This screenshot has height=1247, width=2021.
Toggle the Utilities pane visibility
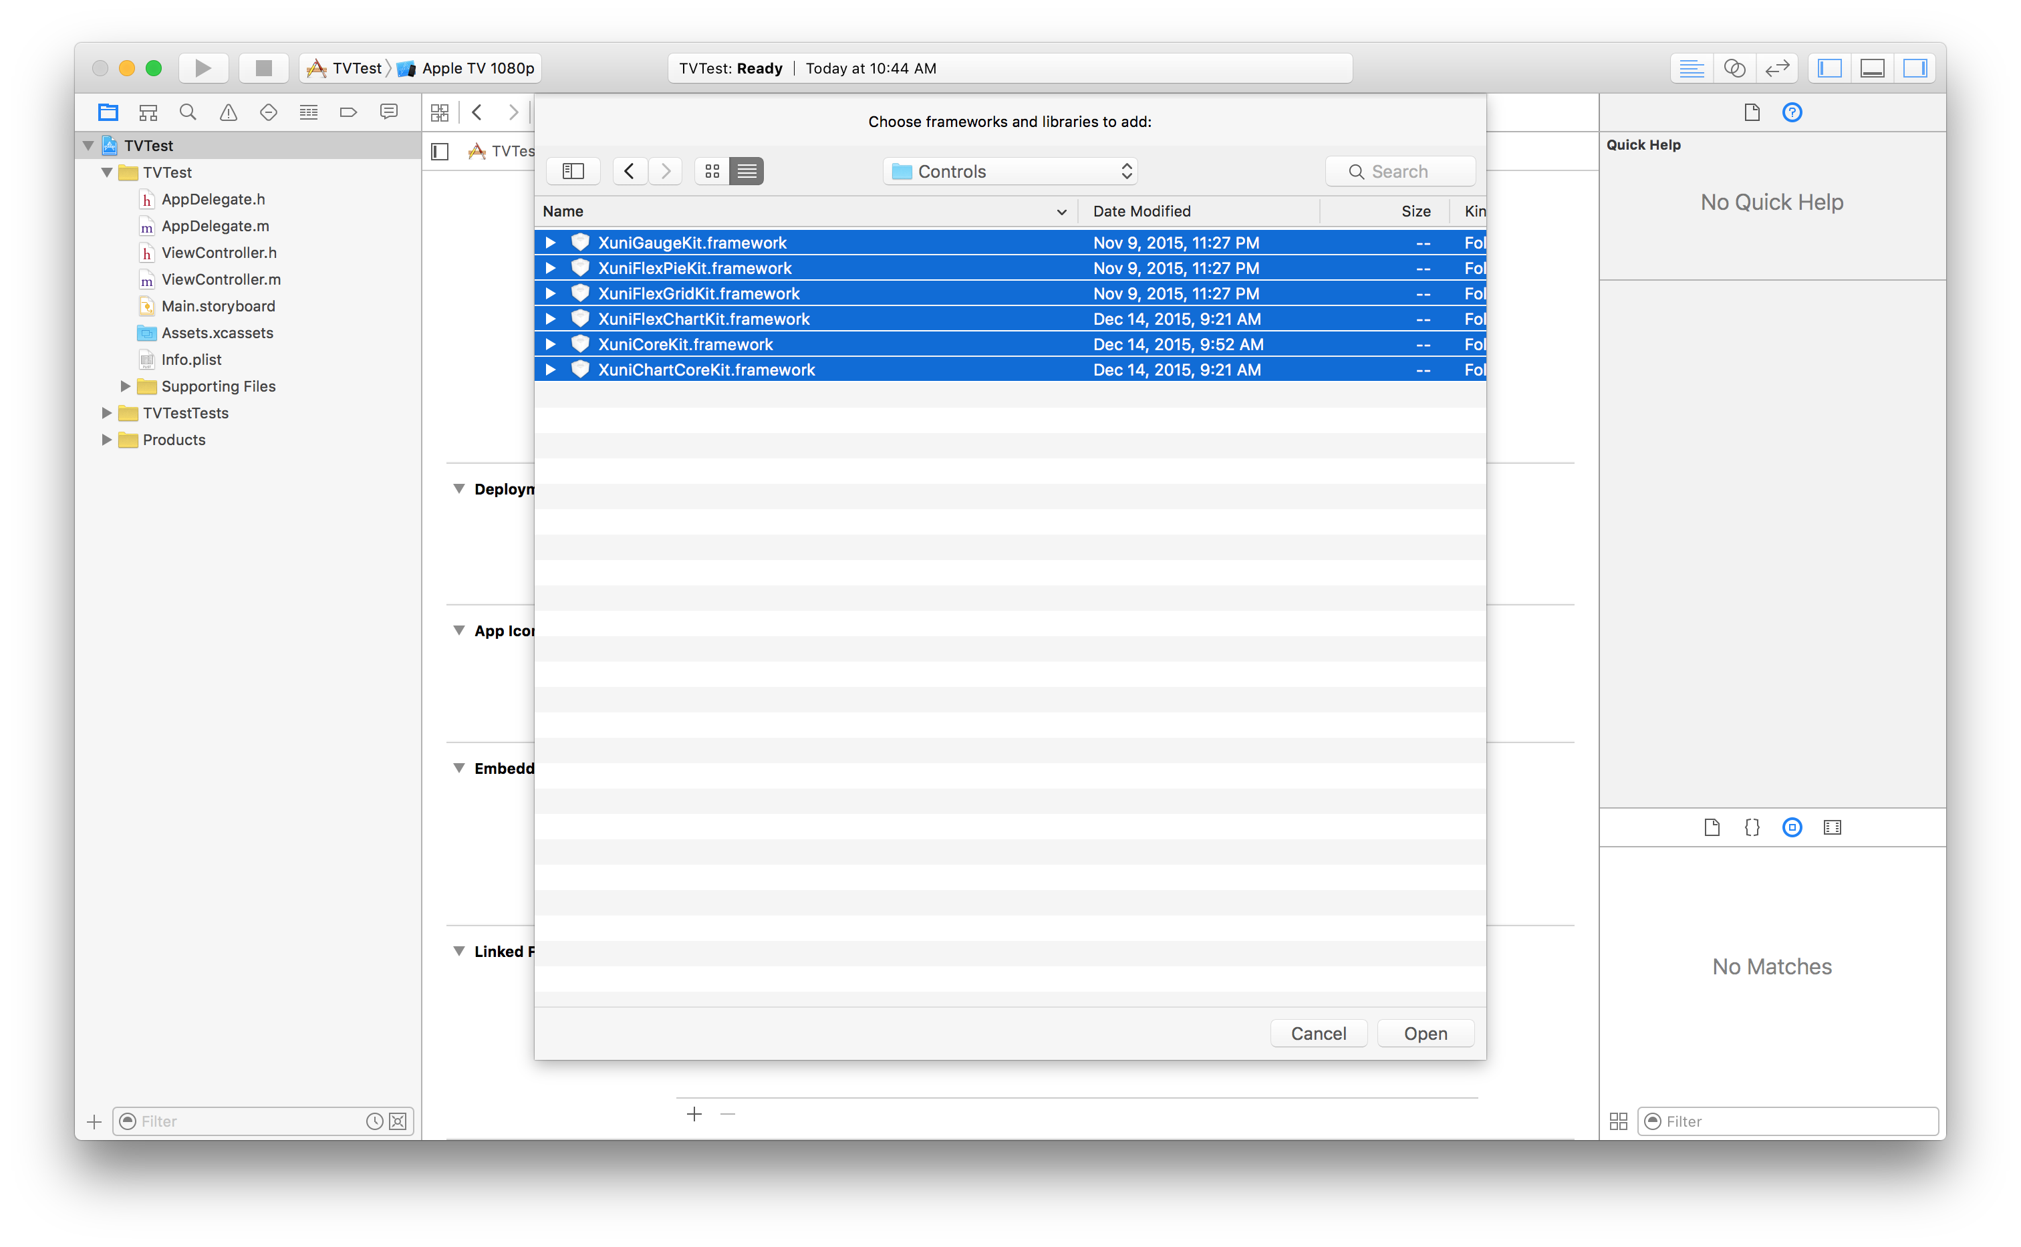(1915, 67)
